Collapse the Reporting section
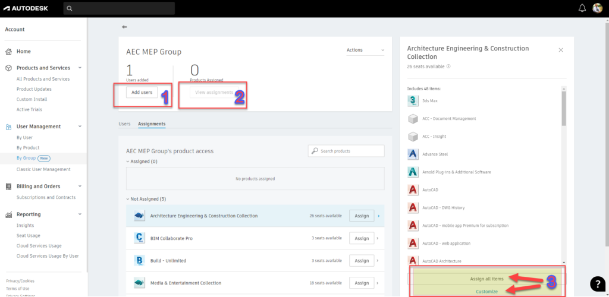 (x=80, y=214)
